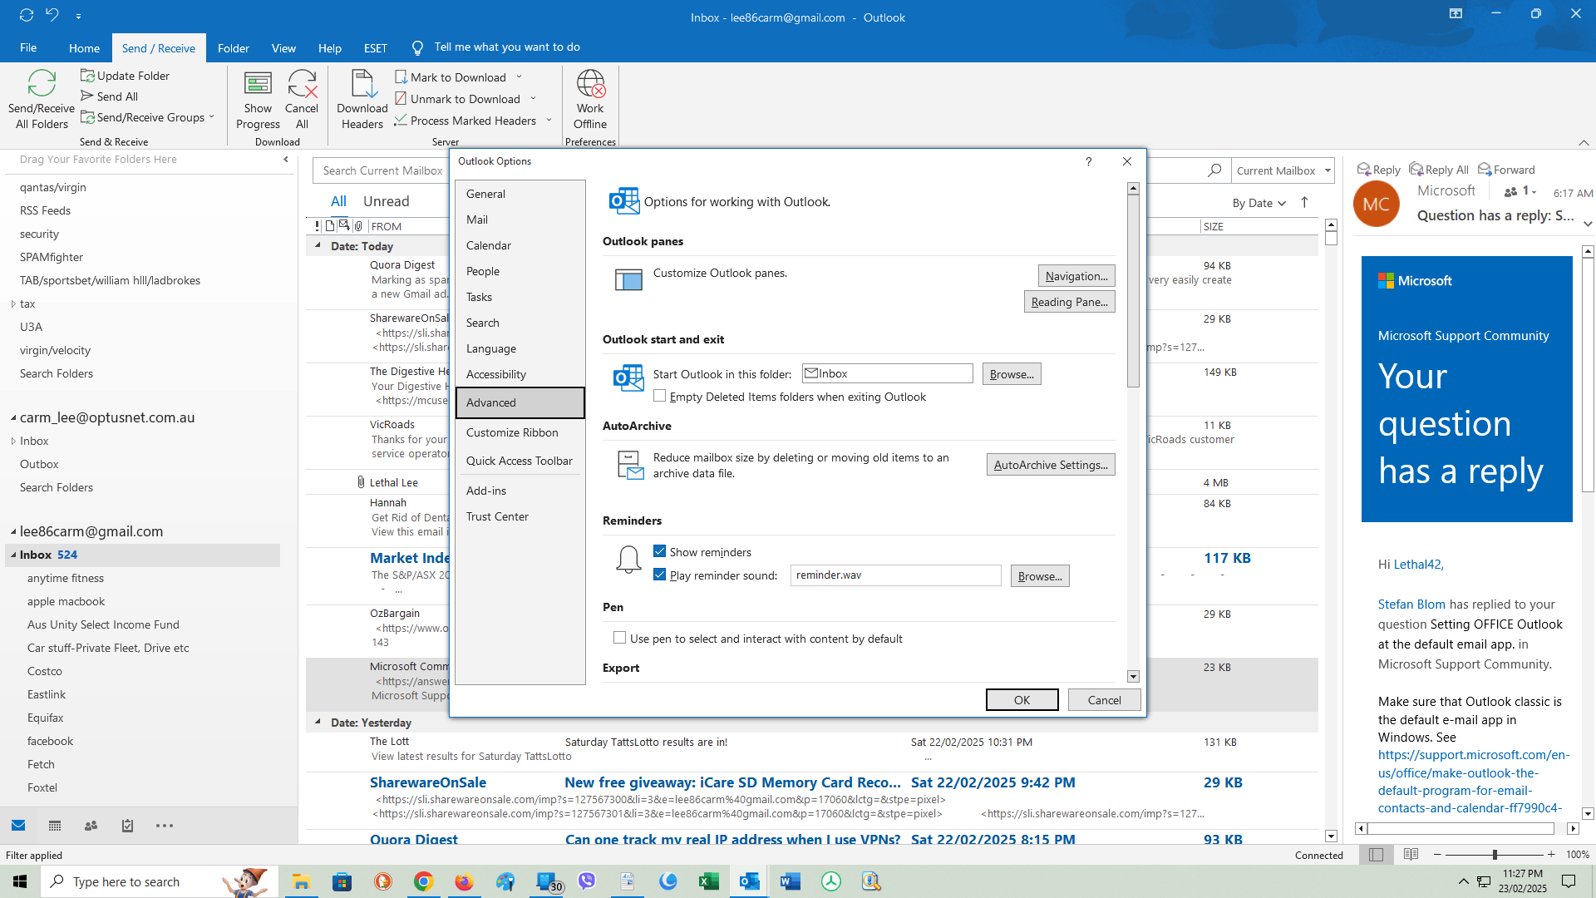Open People view in navigation bar

coord(91,826)
